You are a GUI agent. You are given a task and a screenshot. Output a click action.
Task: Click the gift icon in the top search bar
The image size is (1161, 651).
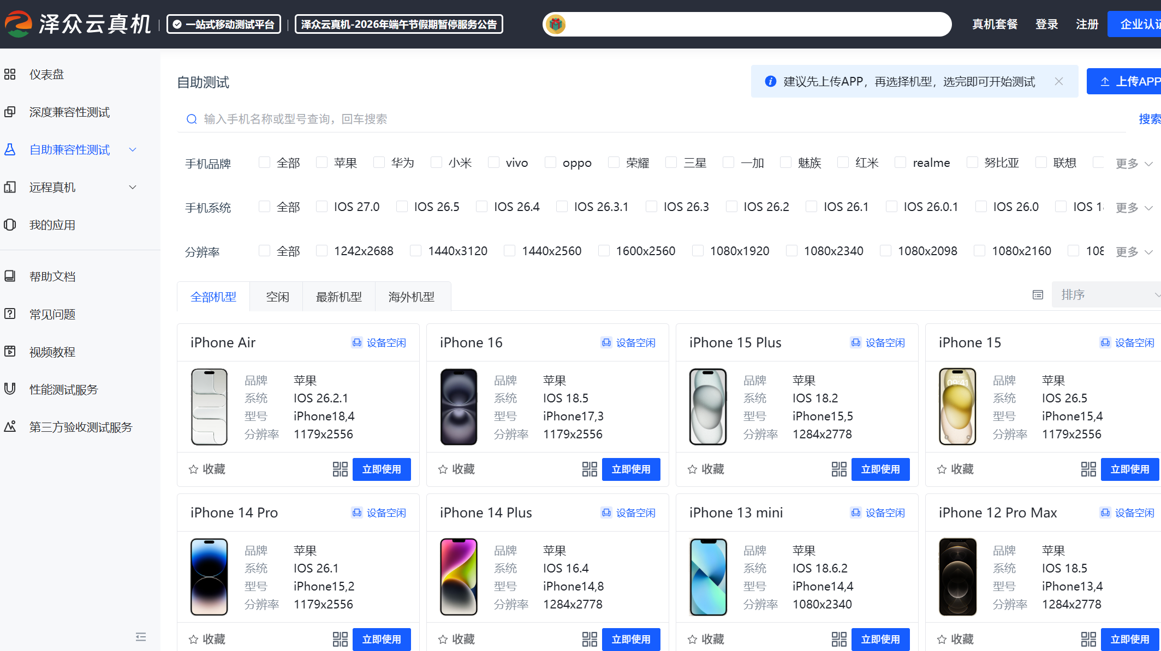(556, 24)
